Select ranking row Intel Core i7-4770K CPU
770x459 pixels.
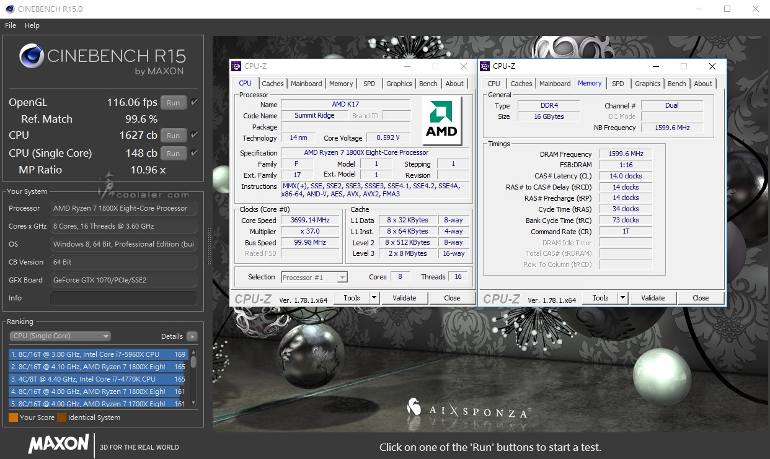coord(99,379)
